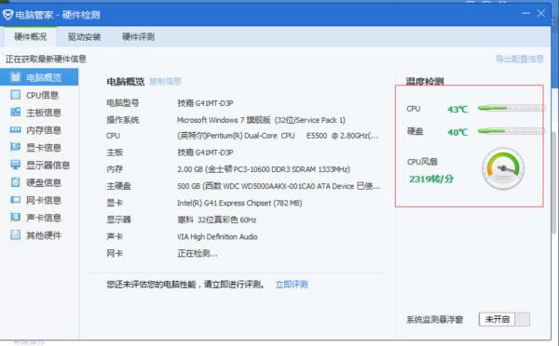Open 主板信息 motherboard icon
Image resolution: width=559 pixels, height=346 pixels.
15,113
